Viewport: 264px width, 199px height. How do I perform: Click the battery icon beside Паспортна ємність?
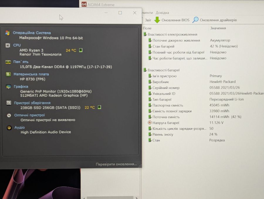pos(150,105)
